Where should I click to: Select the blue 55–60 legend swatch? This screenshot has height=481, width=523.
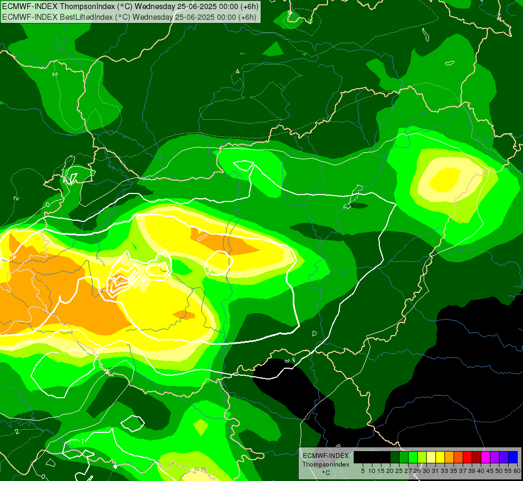(513, 457)
